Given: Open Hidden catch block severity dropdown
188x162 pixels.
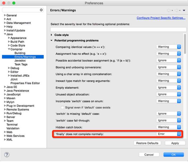Looking at the screenshot, I should click(168, 127).
